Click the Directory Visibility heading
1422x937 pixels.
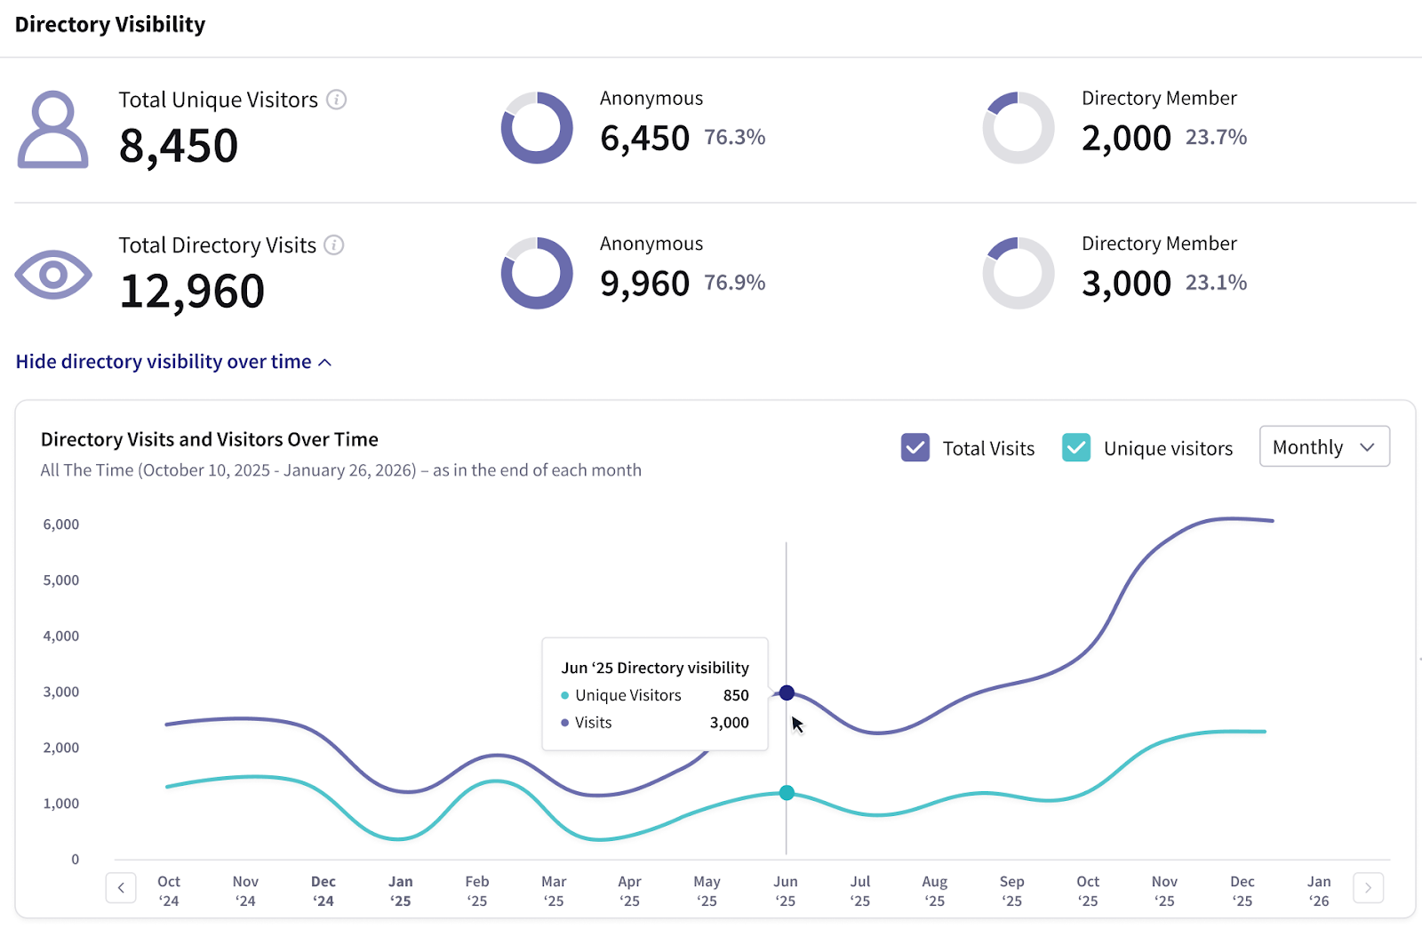point(110,25)
